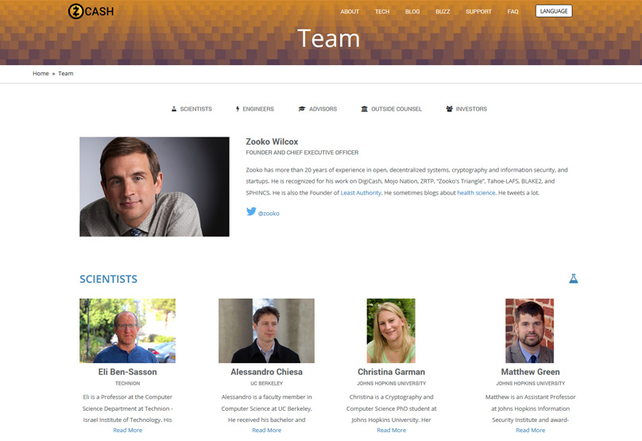The image size is (642, 441).
Task: Click the lightning bolt Engineers icon
Action: [238, 109]
